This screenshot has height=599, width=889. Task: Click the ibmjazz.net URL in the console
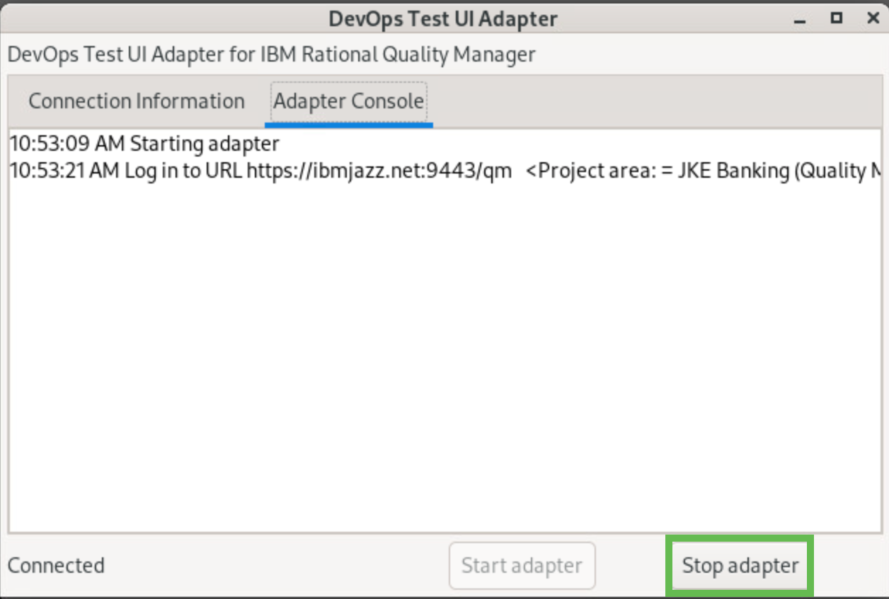[379, 171]
